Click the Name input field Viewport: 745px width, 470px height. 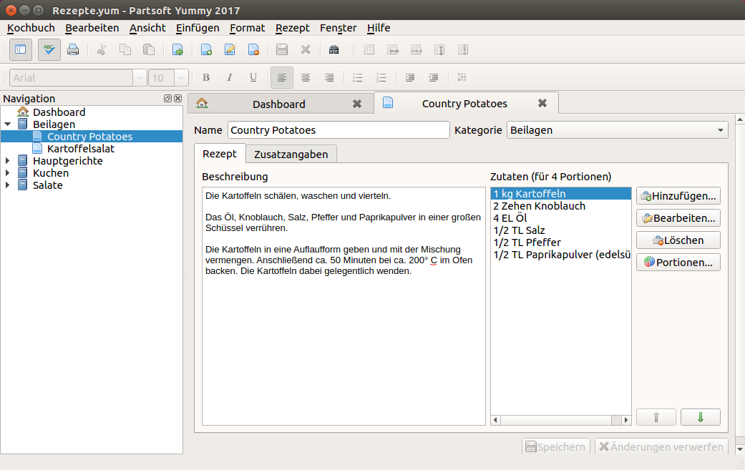coord(339,130)
